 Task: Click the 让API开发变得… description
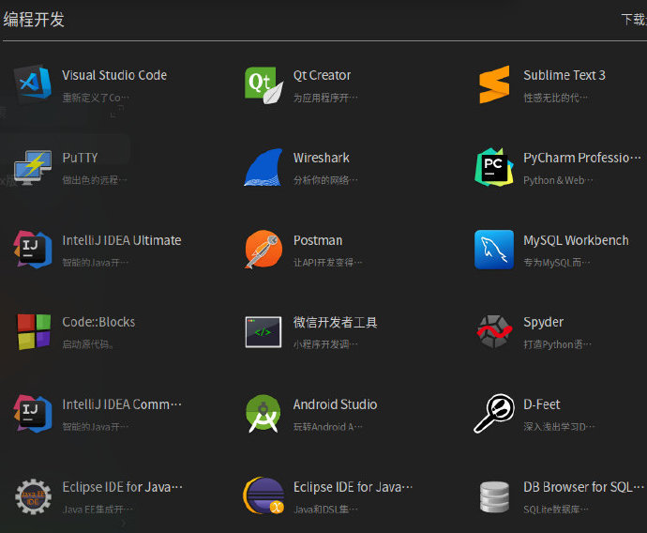pos(327,263)
